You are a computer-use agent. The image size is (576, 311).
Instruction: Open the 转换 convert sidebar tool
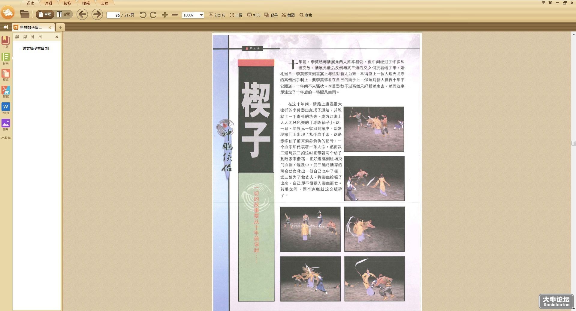[6, 92]
